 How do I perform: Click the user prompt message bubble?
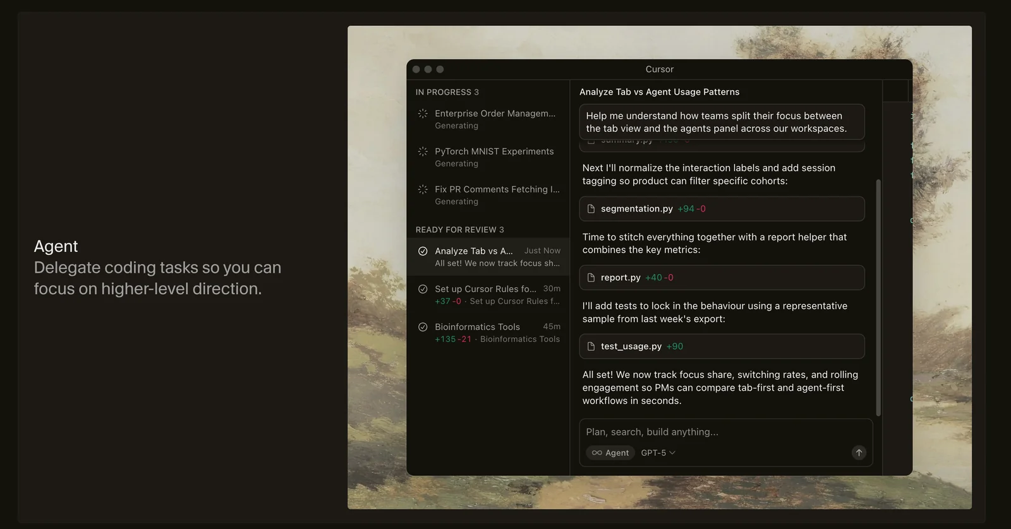[722, 122]
